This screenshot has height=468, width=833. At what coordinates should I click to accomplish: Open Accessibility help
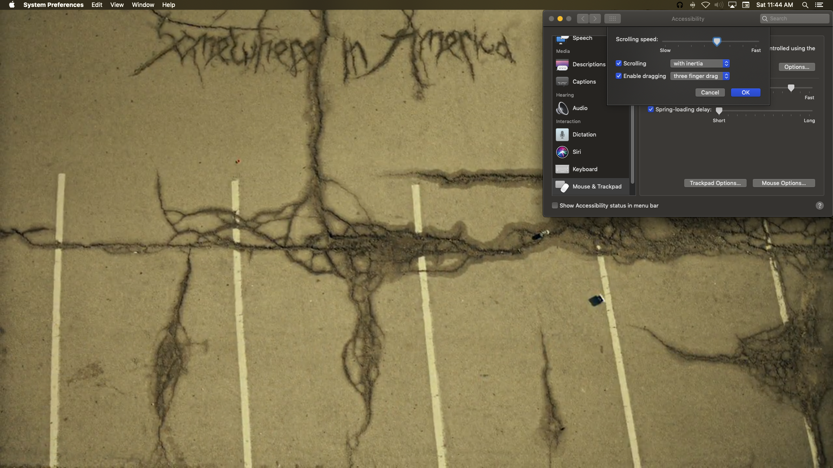(819, 206)
